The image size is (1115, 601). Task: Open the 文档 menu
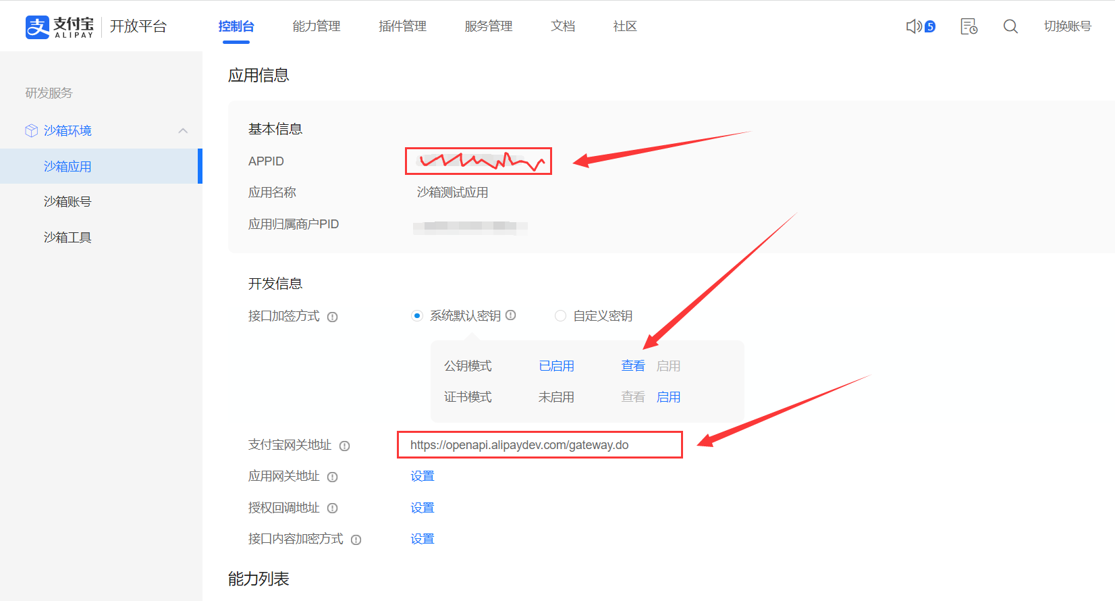pos(563,26)
